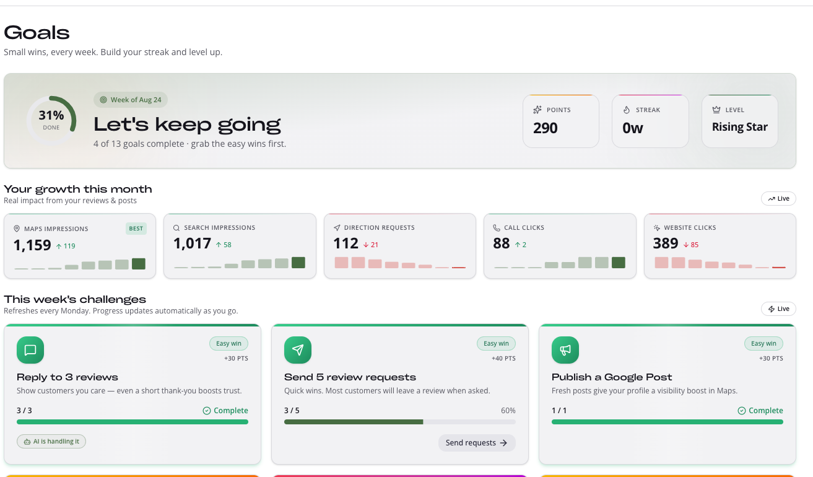The width and height of the screenshot is (813, 477).
Task: Click the chat bubble icon on Reply to 3 reviews
Action: 30,350
